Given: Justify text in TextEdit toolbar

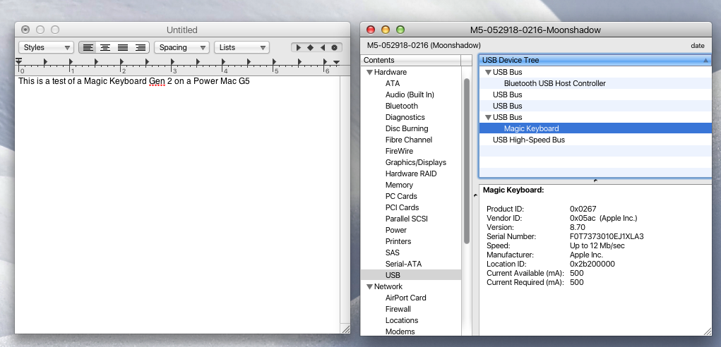Looking at the screenshot, I should pyautogui.click(x=123, y=47).
